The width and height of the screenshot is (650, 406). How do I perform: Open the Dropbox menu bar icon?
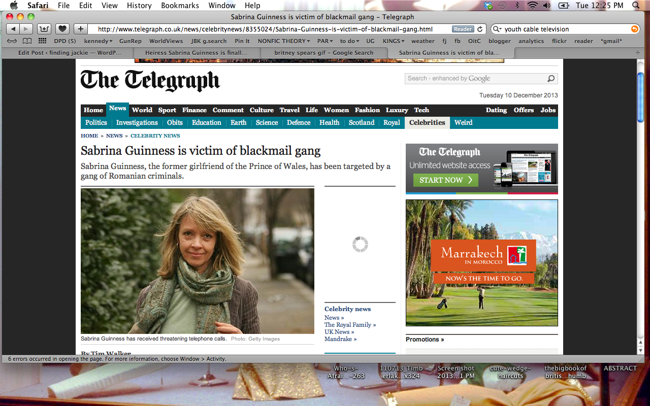tap(488, 6)
